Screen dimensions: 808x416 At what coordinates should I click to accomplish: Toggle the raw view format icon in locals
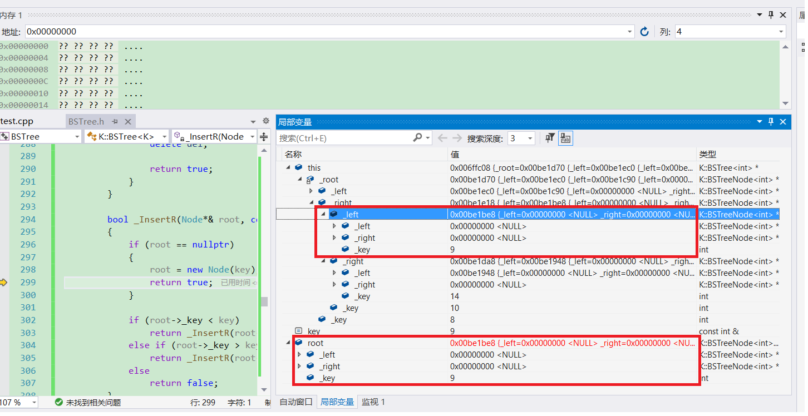[x=566, y=138]
